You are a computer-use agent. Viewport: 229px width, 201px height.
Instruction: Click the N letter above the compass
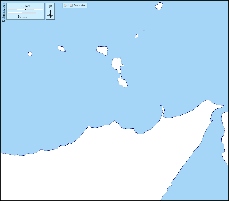click(x=50, y=7)
